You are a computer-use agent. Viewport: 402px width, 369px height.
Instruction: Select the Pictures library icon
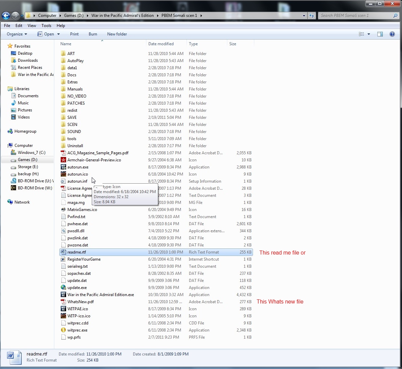point(13,110)
